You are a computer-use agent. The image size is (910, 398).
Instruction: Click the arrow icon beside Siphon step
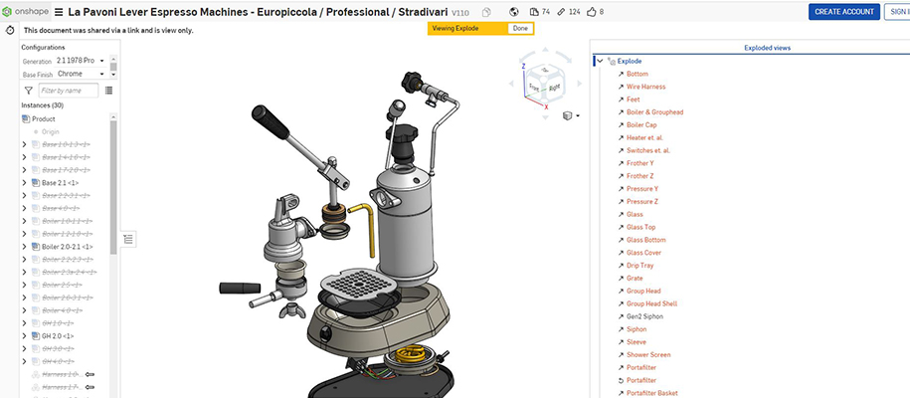click(x=621, y=329)
